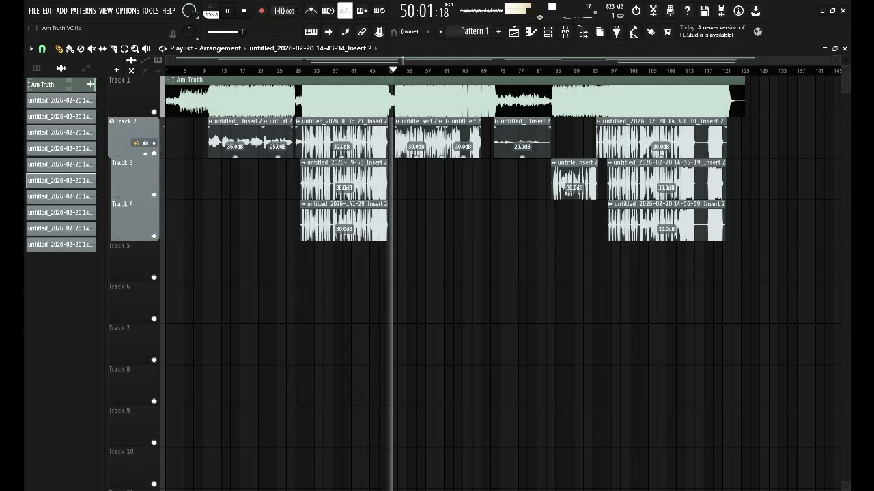Select the 36.0dB audio clip on Track 2
Image resolution: width=874 pixels, height=491 pixels.
[x=235, y=138]
